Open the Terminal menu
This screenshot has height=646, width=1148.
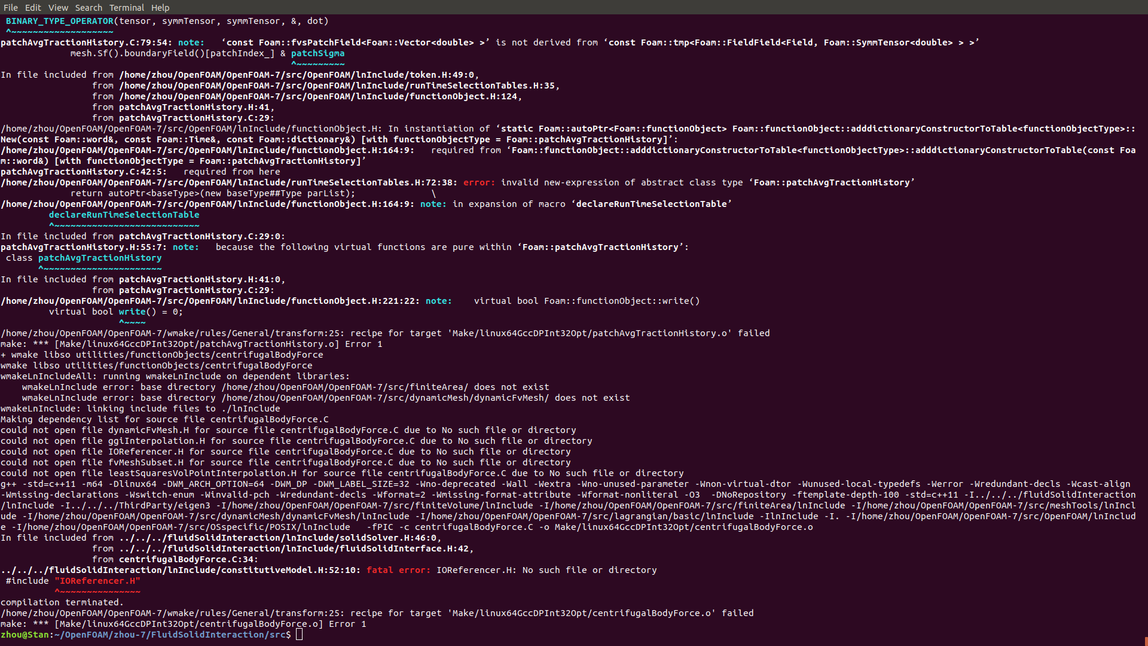127,8
